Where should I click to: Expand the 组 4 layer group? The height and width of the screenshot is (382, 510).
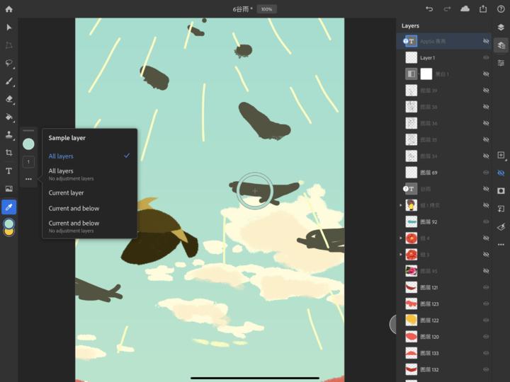click(x=402, y=238)
